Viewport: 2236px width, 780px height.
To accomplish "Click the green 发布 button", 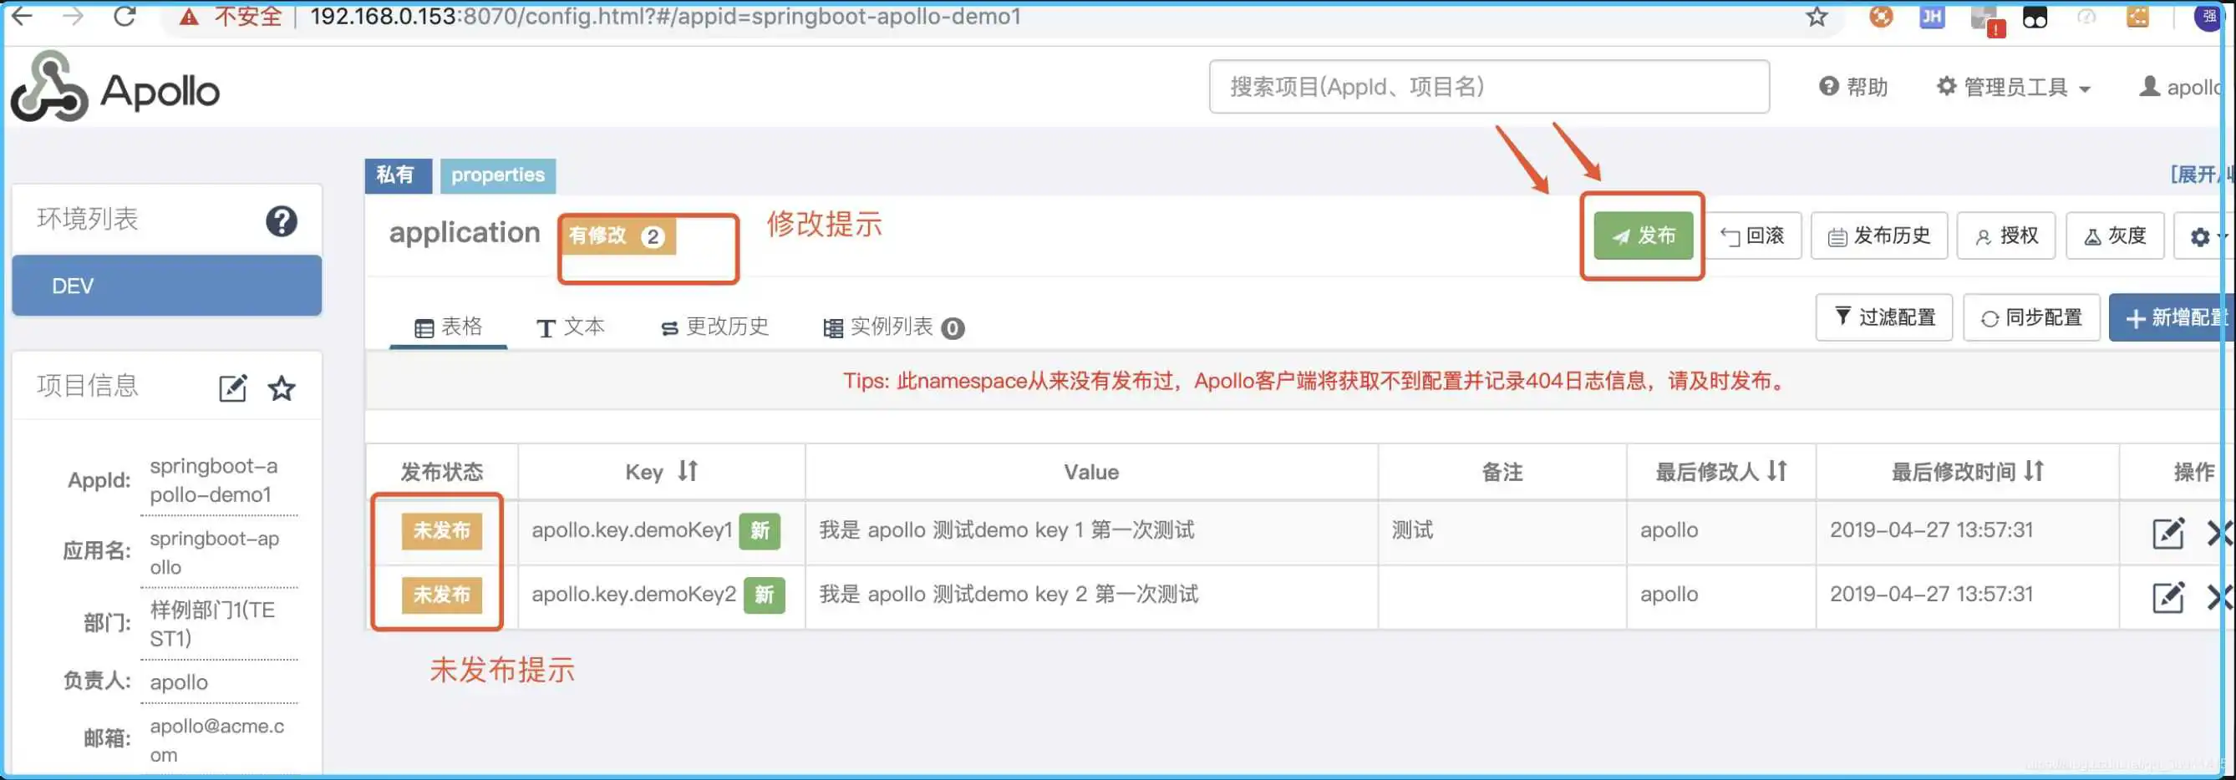I will click(x=1642, y=236).
